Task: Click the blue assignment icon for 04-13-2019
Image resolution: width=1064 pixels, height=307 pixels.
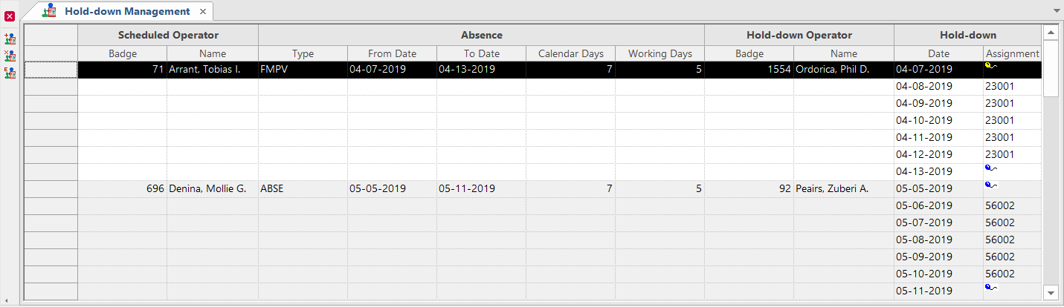Action: pyautogui.click(x=990, y=169)
